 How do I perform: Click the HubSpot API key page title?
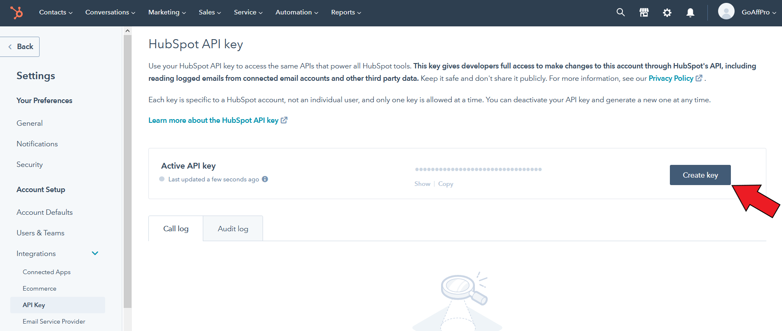tap(196, 44)
